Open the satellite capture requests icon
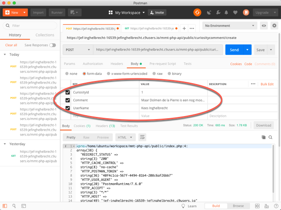281x210 pixels. (209, 13)
